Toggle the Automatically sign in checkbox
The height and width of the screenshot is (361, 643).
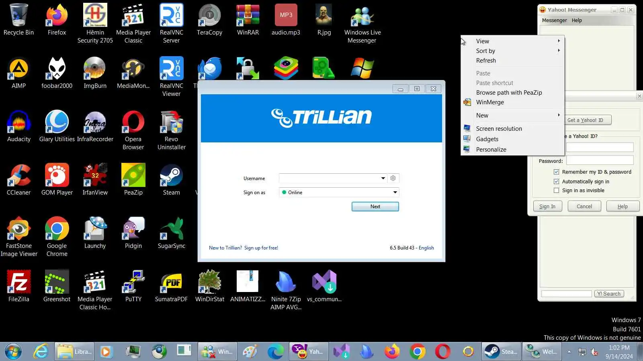coord(556,181)
